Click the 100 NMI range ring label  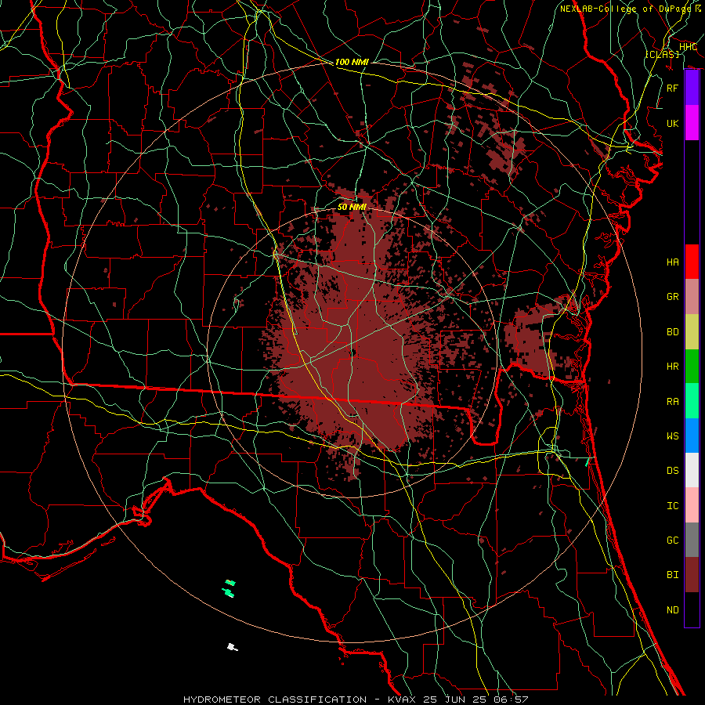[x=352, y=62]
